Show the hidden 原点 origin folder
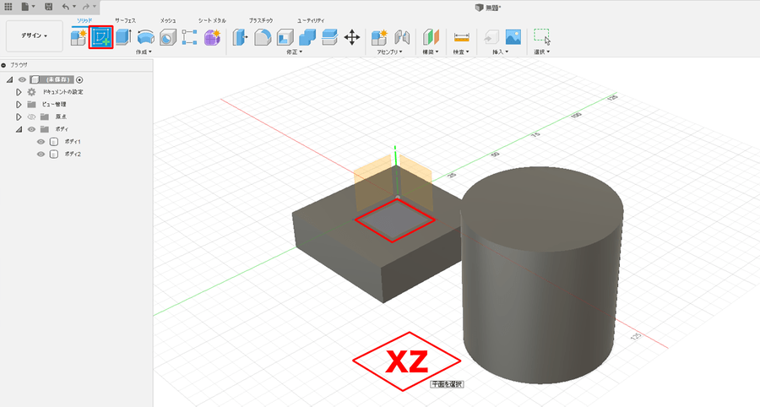The width and height of the screenshot is (760, 407). (31, 117)
